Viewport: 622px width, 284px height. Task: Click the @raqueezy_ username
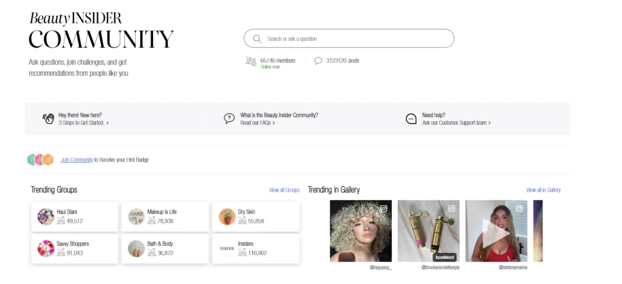380,268
